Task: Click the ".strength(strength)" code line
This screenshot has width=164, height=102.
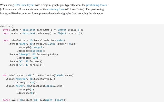Action: (30, 47)
